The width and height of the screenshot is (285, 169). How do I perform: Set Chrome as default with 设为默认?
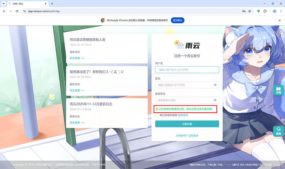coord(178,20)
